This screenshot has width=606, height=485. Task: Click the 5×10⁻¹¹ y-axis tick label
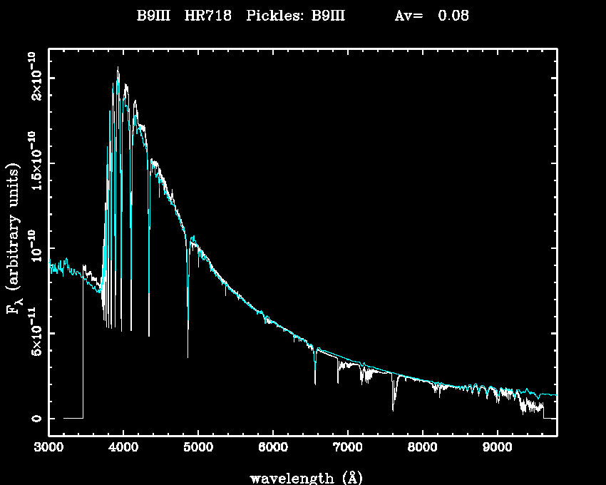pos(33,333)
